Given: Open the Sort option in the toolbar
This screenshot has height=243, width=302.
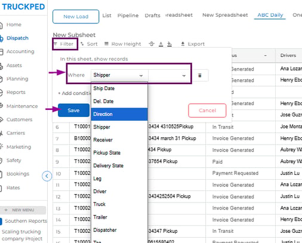Looking at the screenshot, I should [89, 44].
